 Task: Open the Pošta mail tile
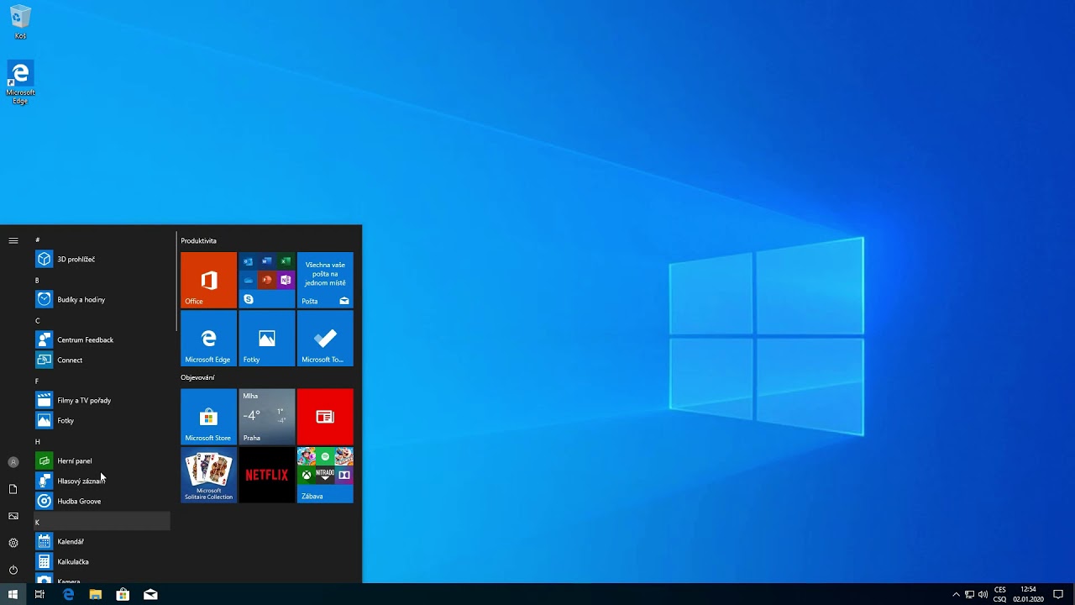tap(325, 280)
